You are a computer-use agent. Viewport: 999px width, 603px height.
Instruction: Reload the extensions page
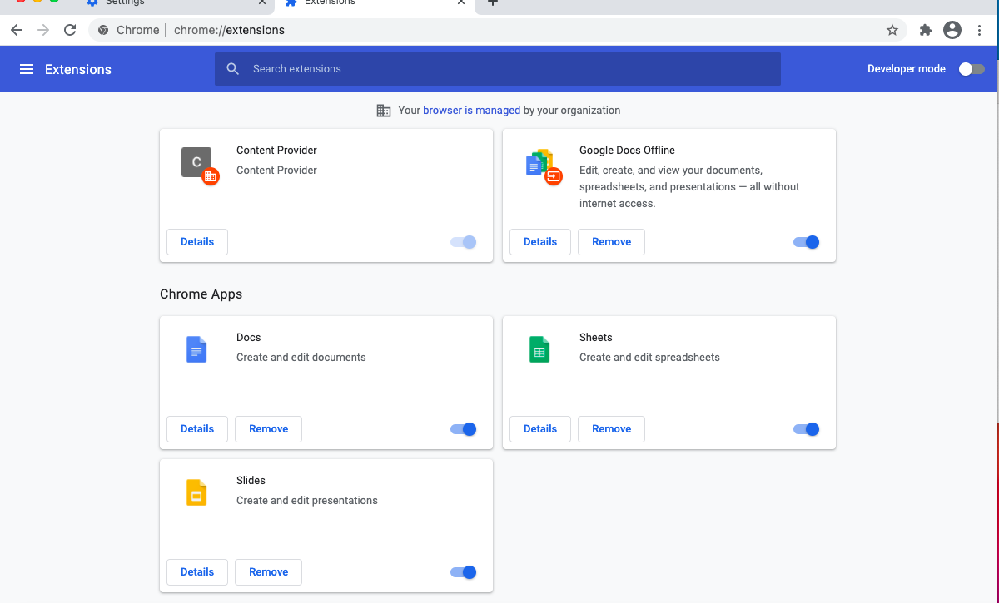coord(70,30)
